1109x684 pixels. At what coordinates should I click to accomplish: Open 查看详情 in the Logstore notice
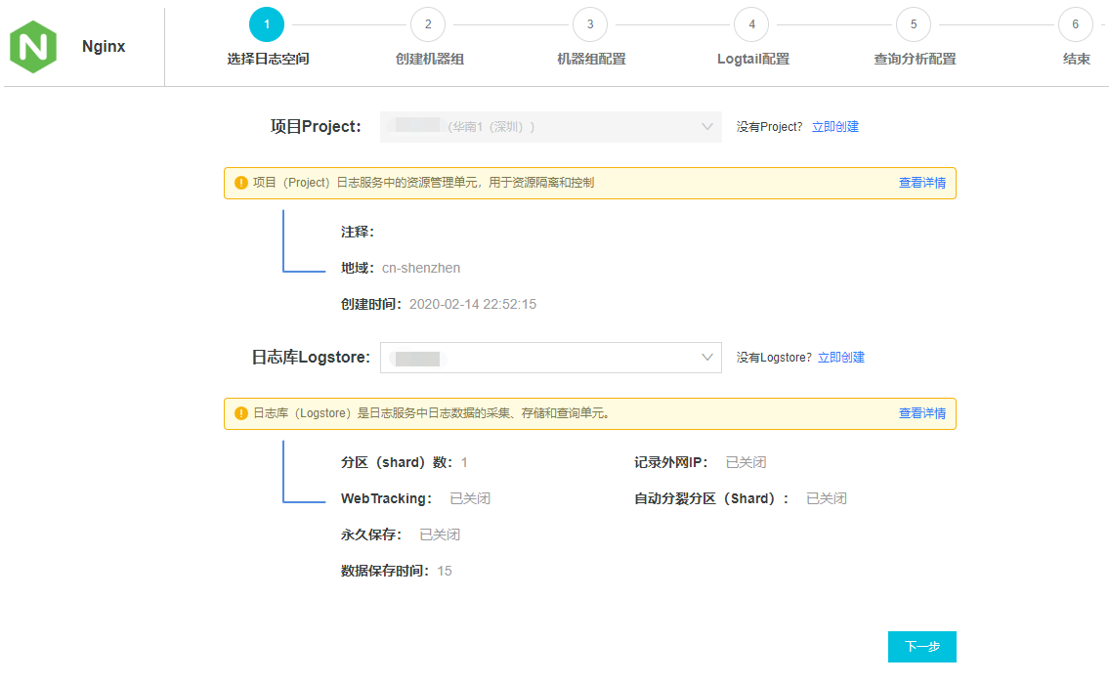click(x=921, y=413)
